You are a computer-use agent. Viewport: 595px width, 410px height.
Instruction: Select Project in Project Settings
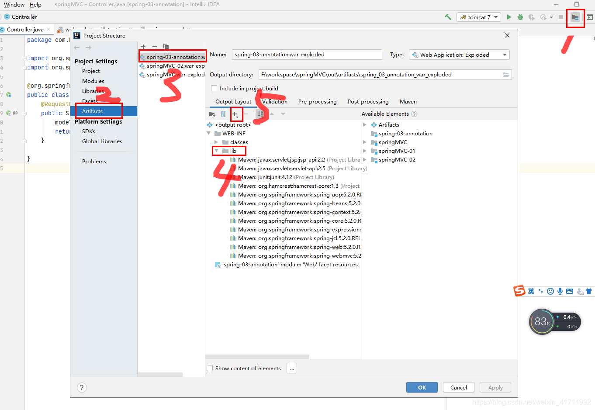coord(91,71)
